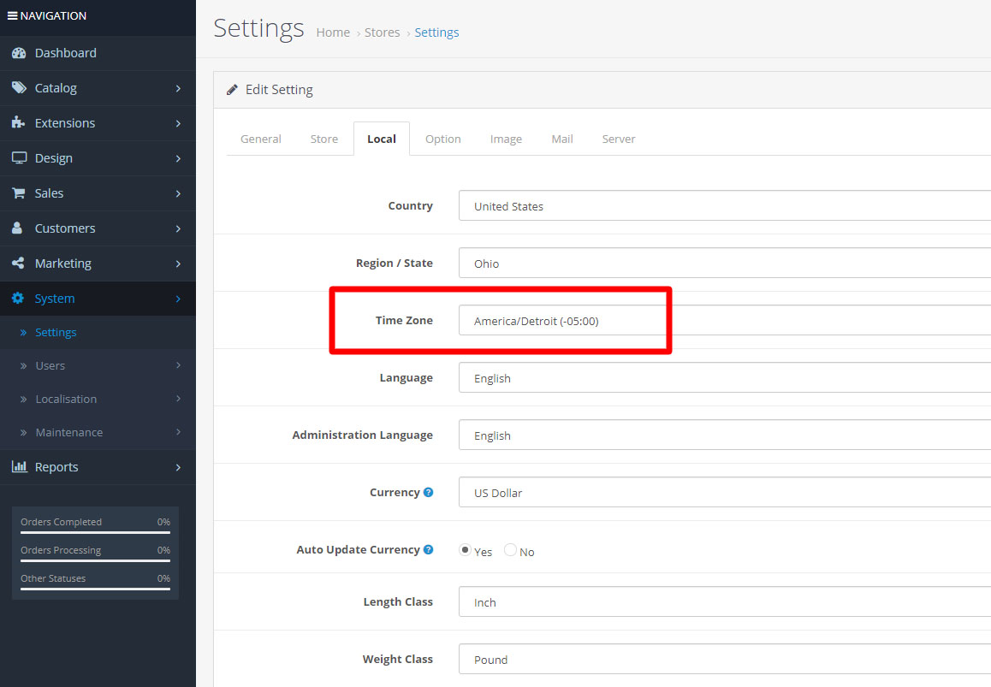Screen dimensions: 991x687
Task: Click double-arrow icon beside Maintenance submenu
Action: coord(23,433)
